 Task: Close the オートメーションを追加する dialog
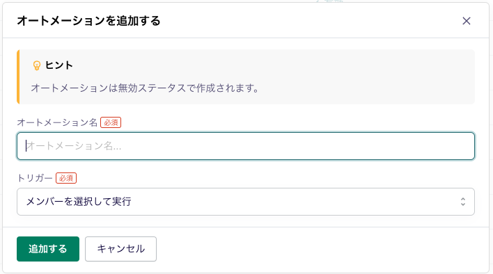(467, 21)
